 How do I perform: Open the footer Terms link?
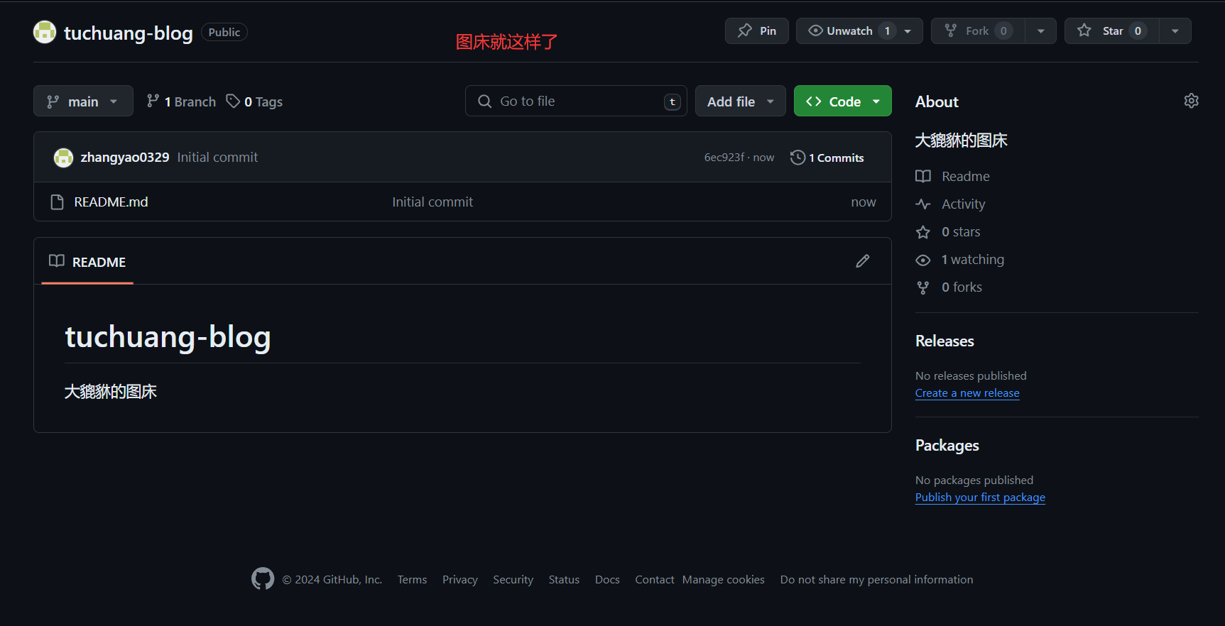[x=412, y=580]
